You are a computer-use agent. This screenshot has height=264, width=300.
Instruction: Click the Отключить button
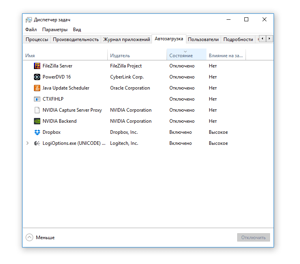[x=253, y=238]
